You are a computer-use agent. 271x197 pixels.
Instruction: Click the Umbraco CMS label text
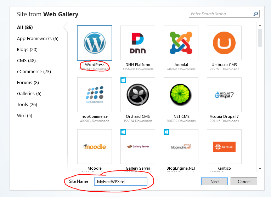point(224,65)
